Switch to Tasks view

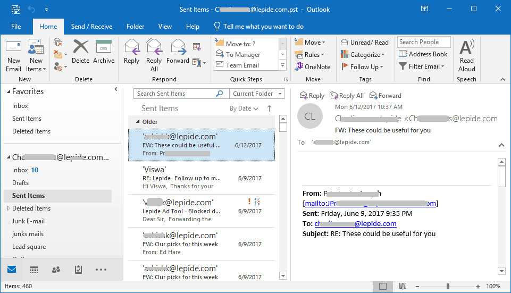78,270
